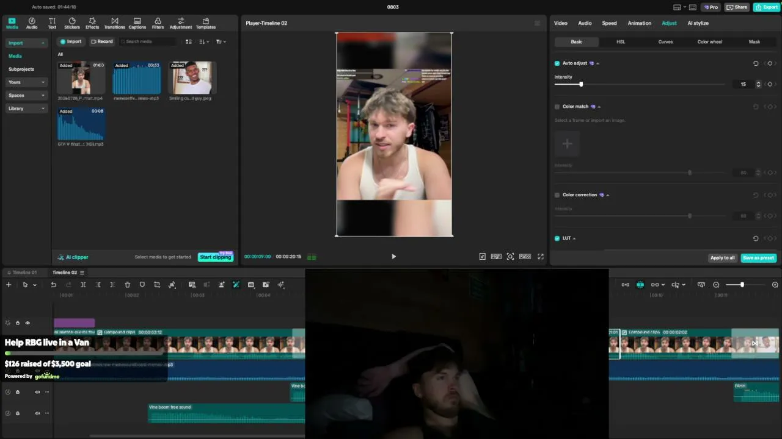The width and height of the screenshot is (782, 439).
Task: Click the Export button
Action: pos(766,7)
